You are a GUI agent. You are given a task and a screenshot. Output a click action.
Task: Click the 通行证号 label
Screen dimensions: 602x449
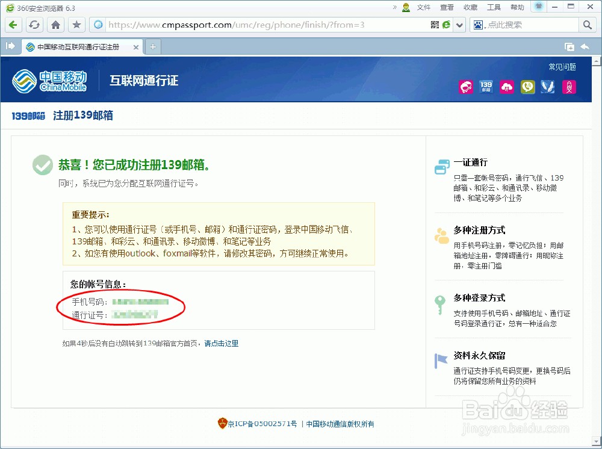[x=90, y=315]
